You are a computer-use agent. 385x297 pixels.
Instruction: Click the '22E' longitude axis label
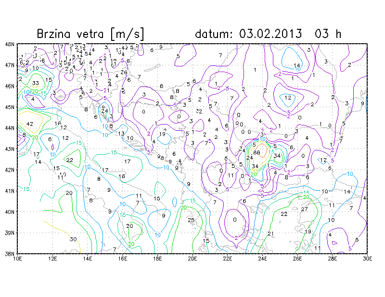coord(227,259)
